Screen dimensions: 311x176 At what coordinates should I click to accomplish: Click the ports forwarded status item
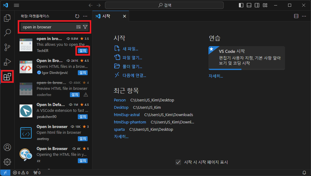pos(37,173)
